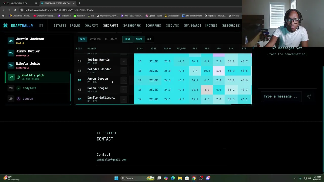The image size is (324, 182).
Task: Open Microsoft Edge from taskbar
Action: pyautogui.click(x=173, y=178)
